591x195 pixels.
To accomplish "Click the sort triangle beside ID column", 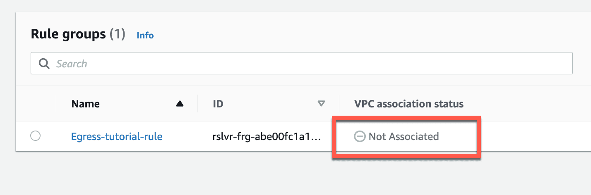I will click(321, 104).
